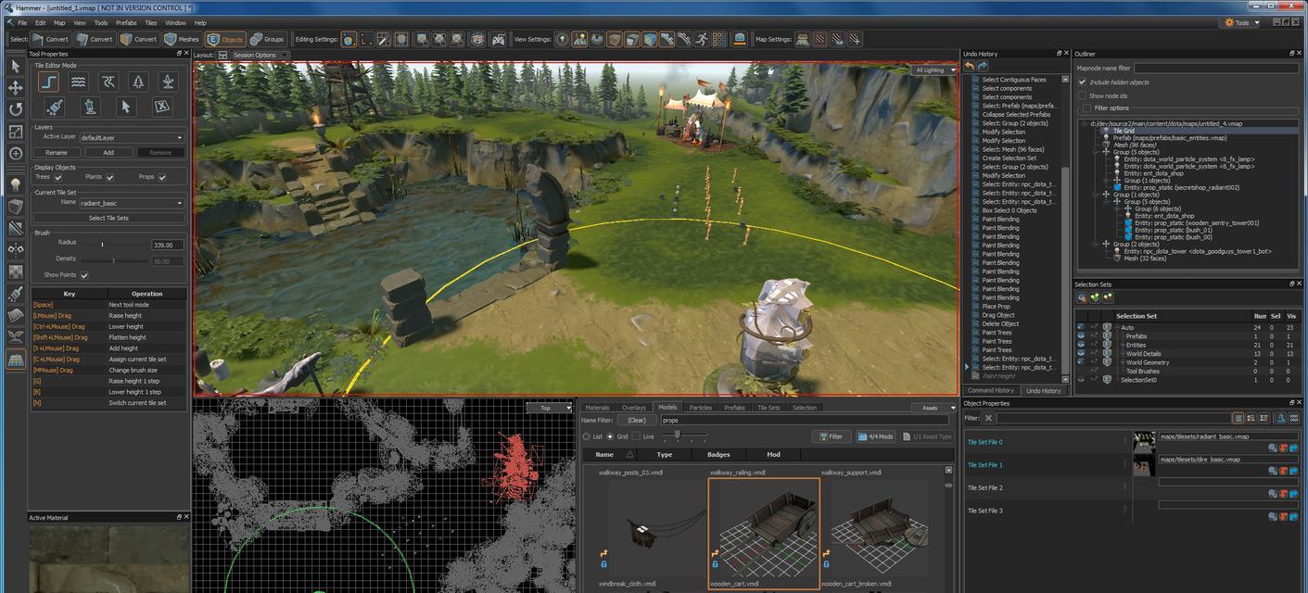Select the plant painting mode icon

click(168, 82)
